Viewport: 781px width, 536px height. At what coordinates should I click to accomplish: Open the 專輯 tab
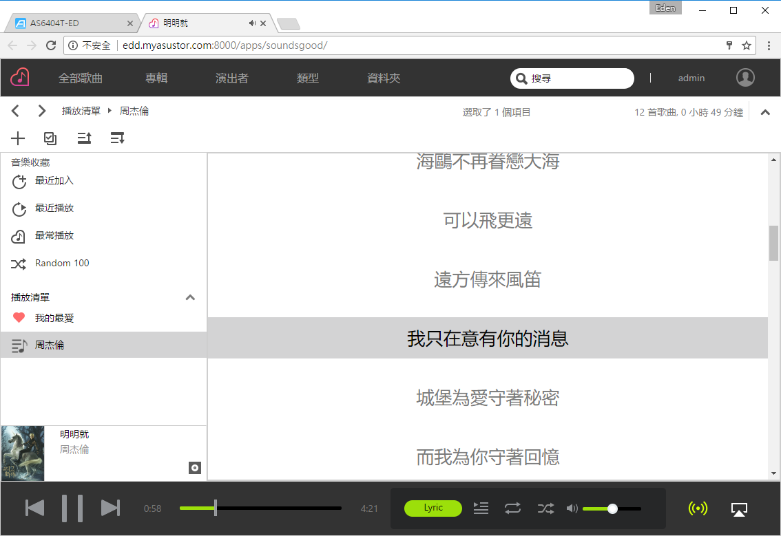156,78
